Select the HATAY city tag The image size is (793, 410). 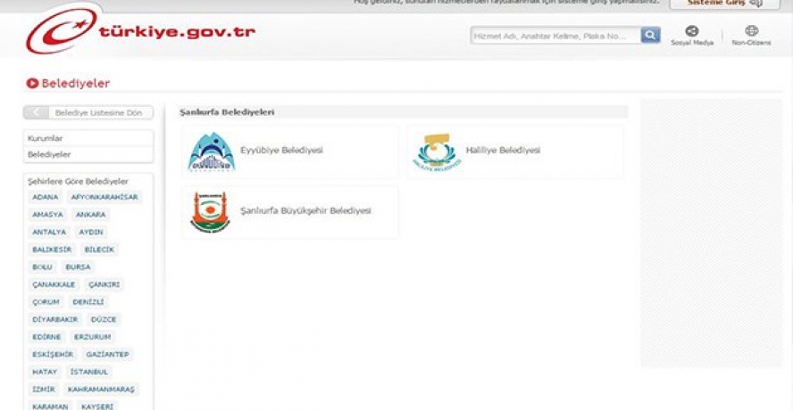tap(45, 373)
